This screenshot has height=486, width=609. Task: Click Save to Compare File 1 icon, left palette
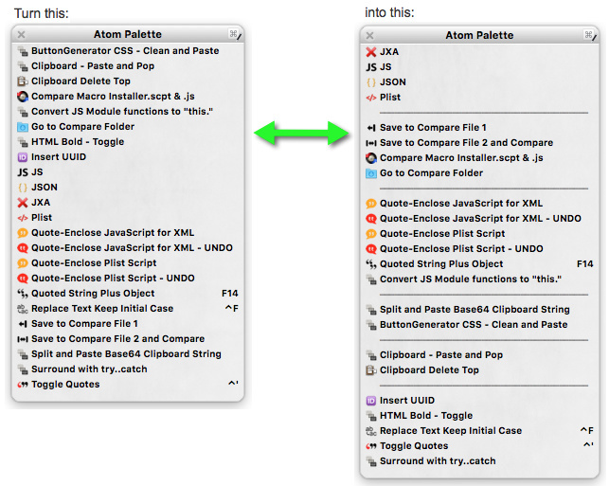click(x=23, y=324)
